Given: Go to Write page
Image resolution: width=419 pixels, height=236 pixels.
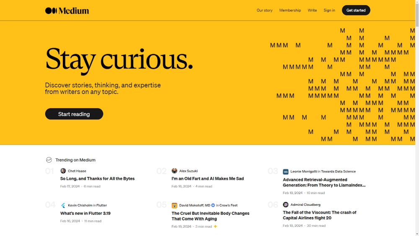Looking at the screenshot, I should pos(312,10).
